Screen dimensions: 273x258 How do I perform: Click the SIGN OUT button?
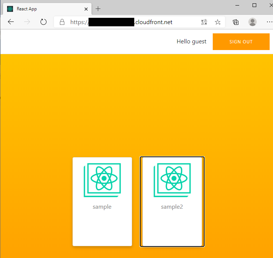241,42
